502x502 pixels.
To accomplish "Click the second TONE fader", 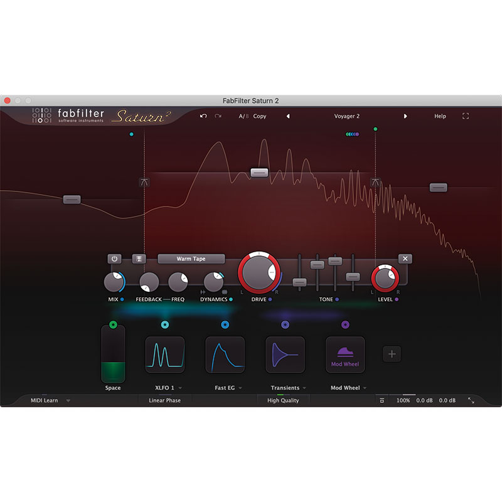I will click(x=318, y=265).
